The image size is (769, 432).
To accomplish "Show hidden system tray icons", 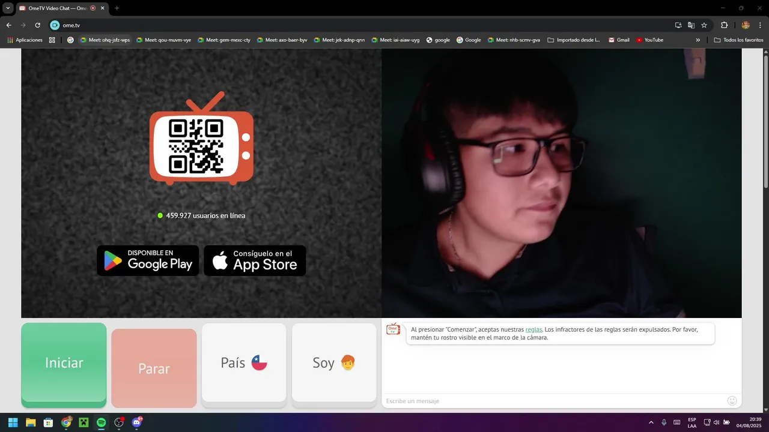I will (651, 422).
